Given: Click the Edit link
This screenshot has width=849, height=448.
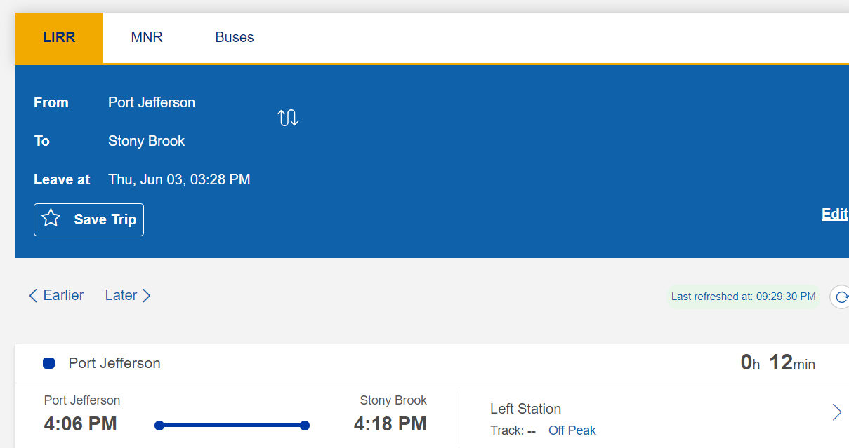Looking at the screenshot, I should (834, 214).
